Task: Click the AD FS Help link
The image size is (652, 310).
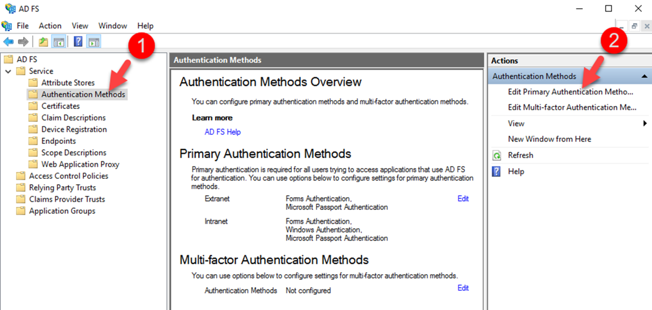Action: pos(222,132)
